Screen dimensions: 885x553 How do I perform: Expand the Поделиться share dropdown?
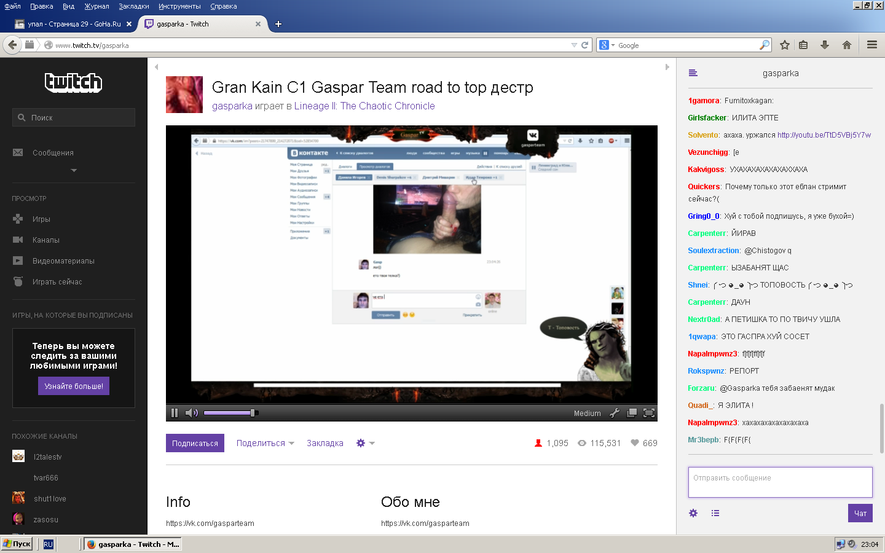(265, 443)
